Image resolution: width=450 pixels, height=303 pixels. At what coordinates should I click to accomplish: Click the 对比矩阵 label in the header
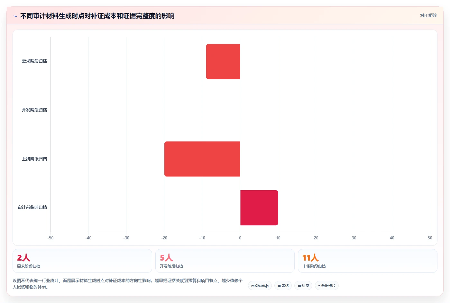coord(428,15)
